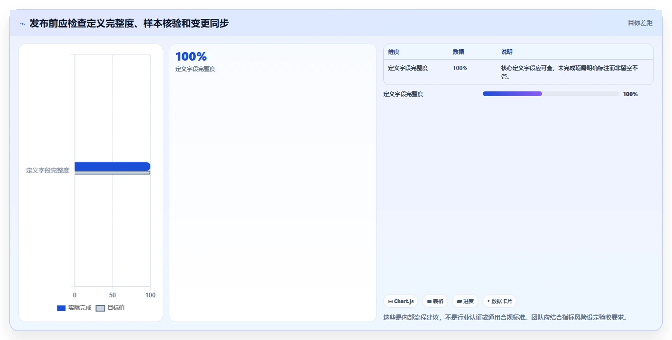This screenshot has height=340, width=672.
Task: Select the 进度 tag chip
Action: [465, 301]
